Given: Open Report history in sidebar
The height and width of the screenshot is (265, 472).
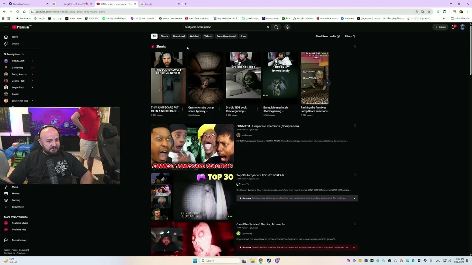Looking at the screenshot, I should pos(18,240).
